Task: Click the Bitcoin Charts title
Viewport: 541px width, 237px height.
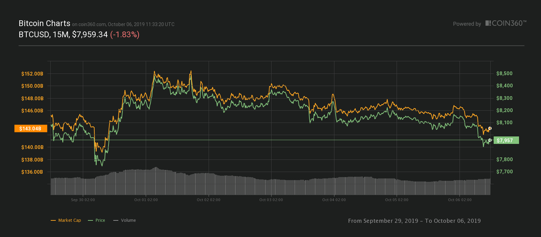Action: 44,23
